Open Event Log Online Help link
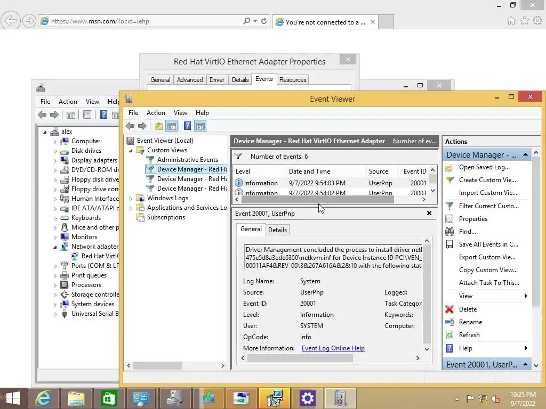 (333, 348)
